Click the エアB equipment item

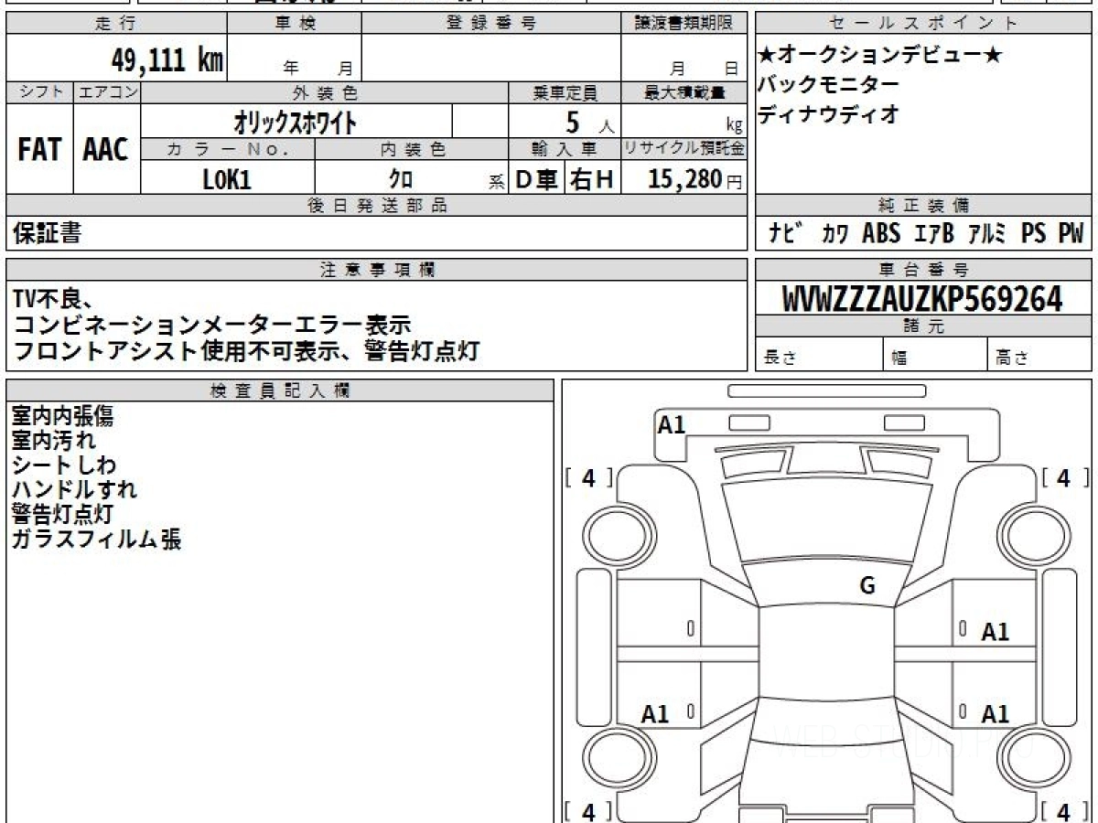tap(934, 234)
